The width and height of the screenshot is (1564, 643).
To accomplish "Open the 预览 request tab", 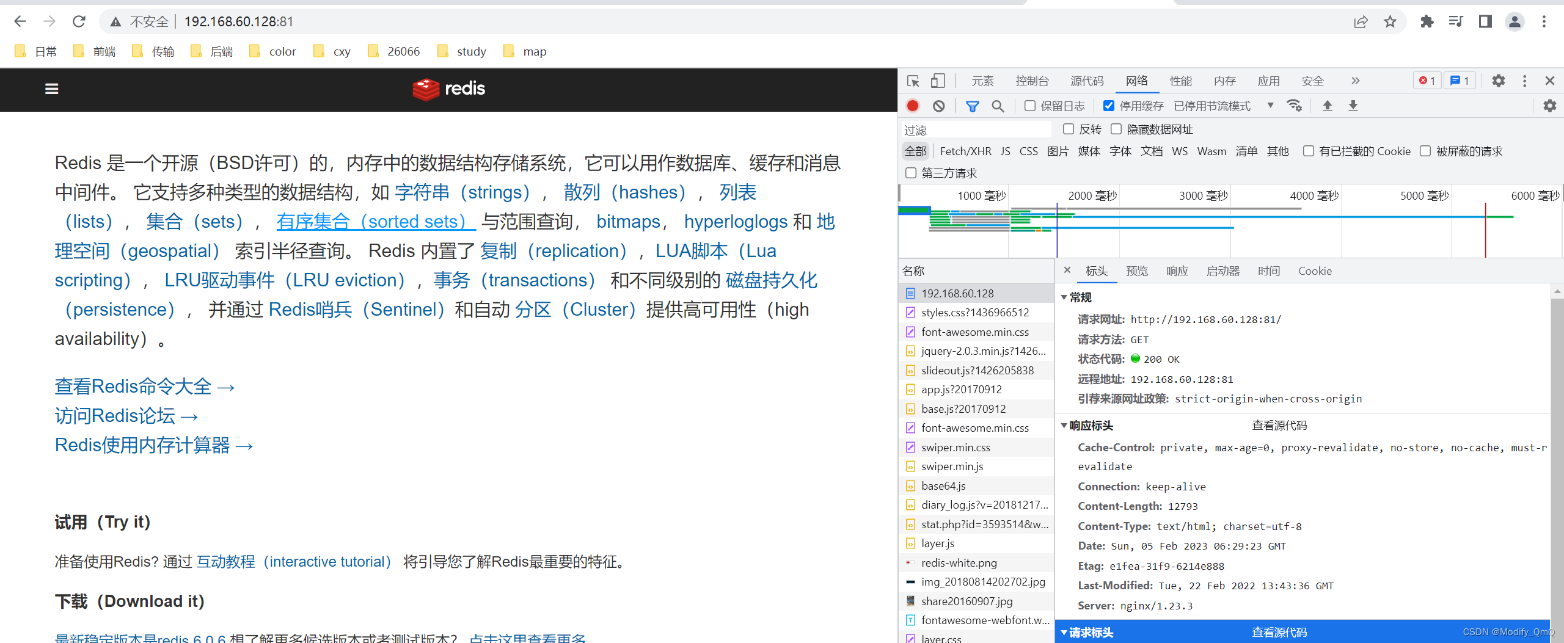I will coord(1137,271).
